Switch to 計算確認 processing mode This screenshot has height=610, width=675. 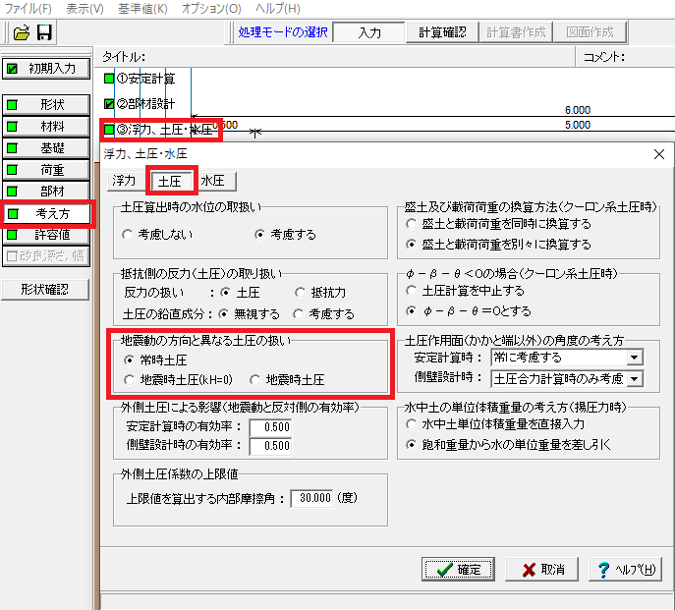(442, 32)
